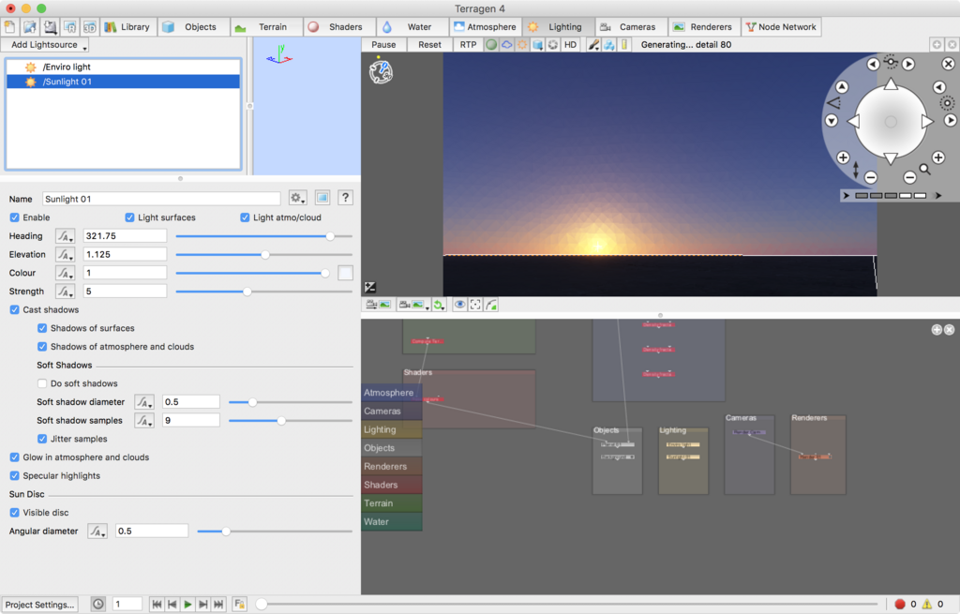Screen dimensions: 960x614
Task: Uncheck the Visible disc checkbox
Action: (x=14, y=513)
